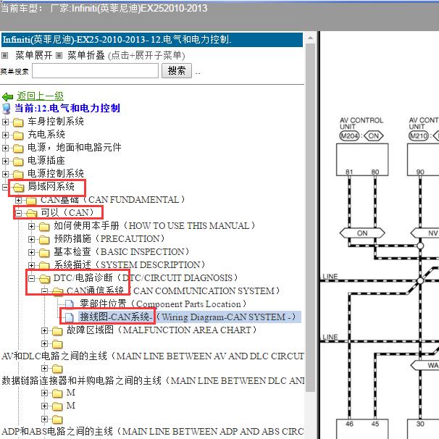The image size is (439, 439).
Task: Click the blue header Infiniti-EX25-2010-2013 title
Action: pos(152,39)
